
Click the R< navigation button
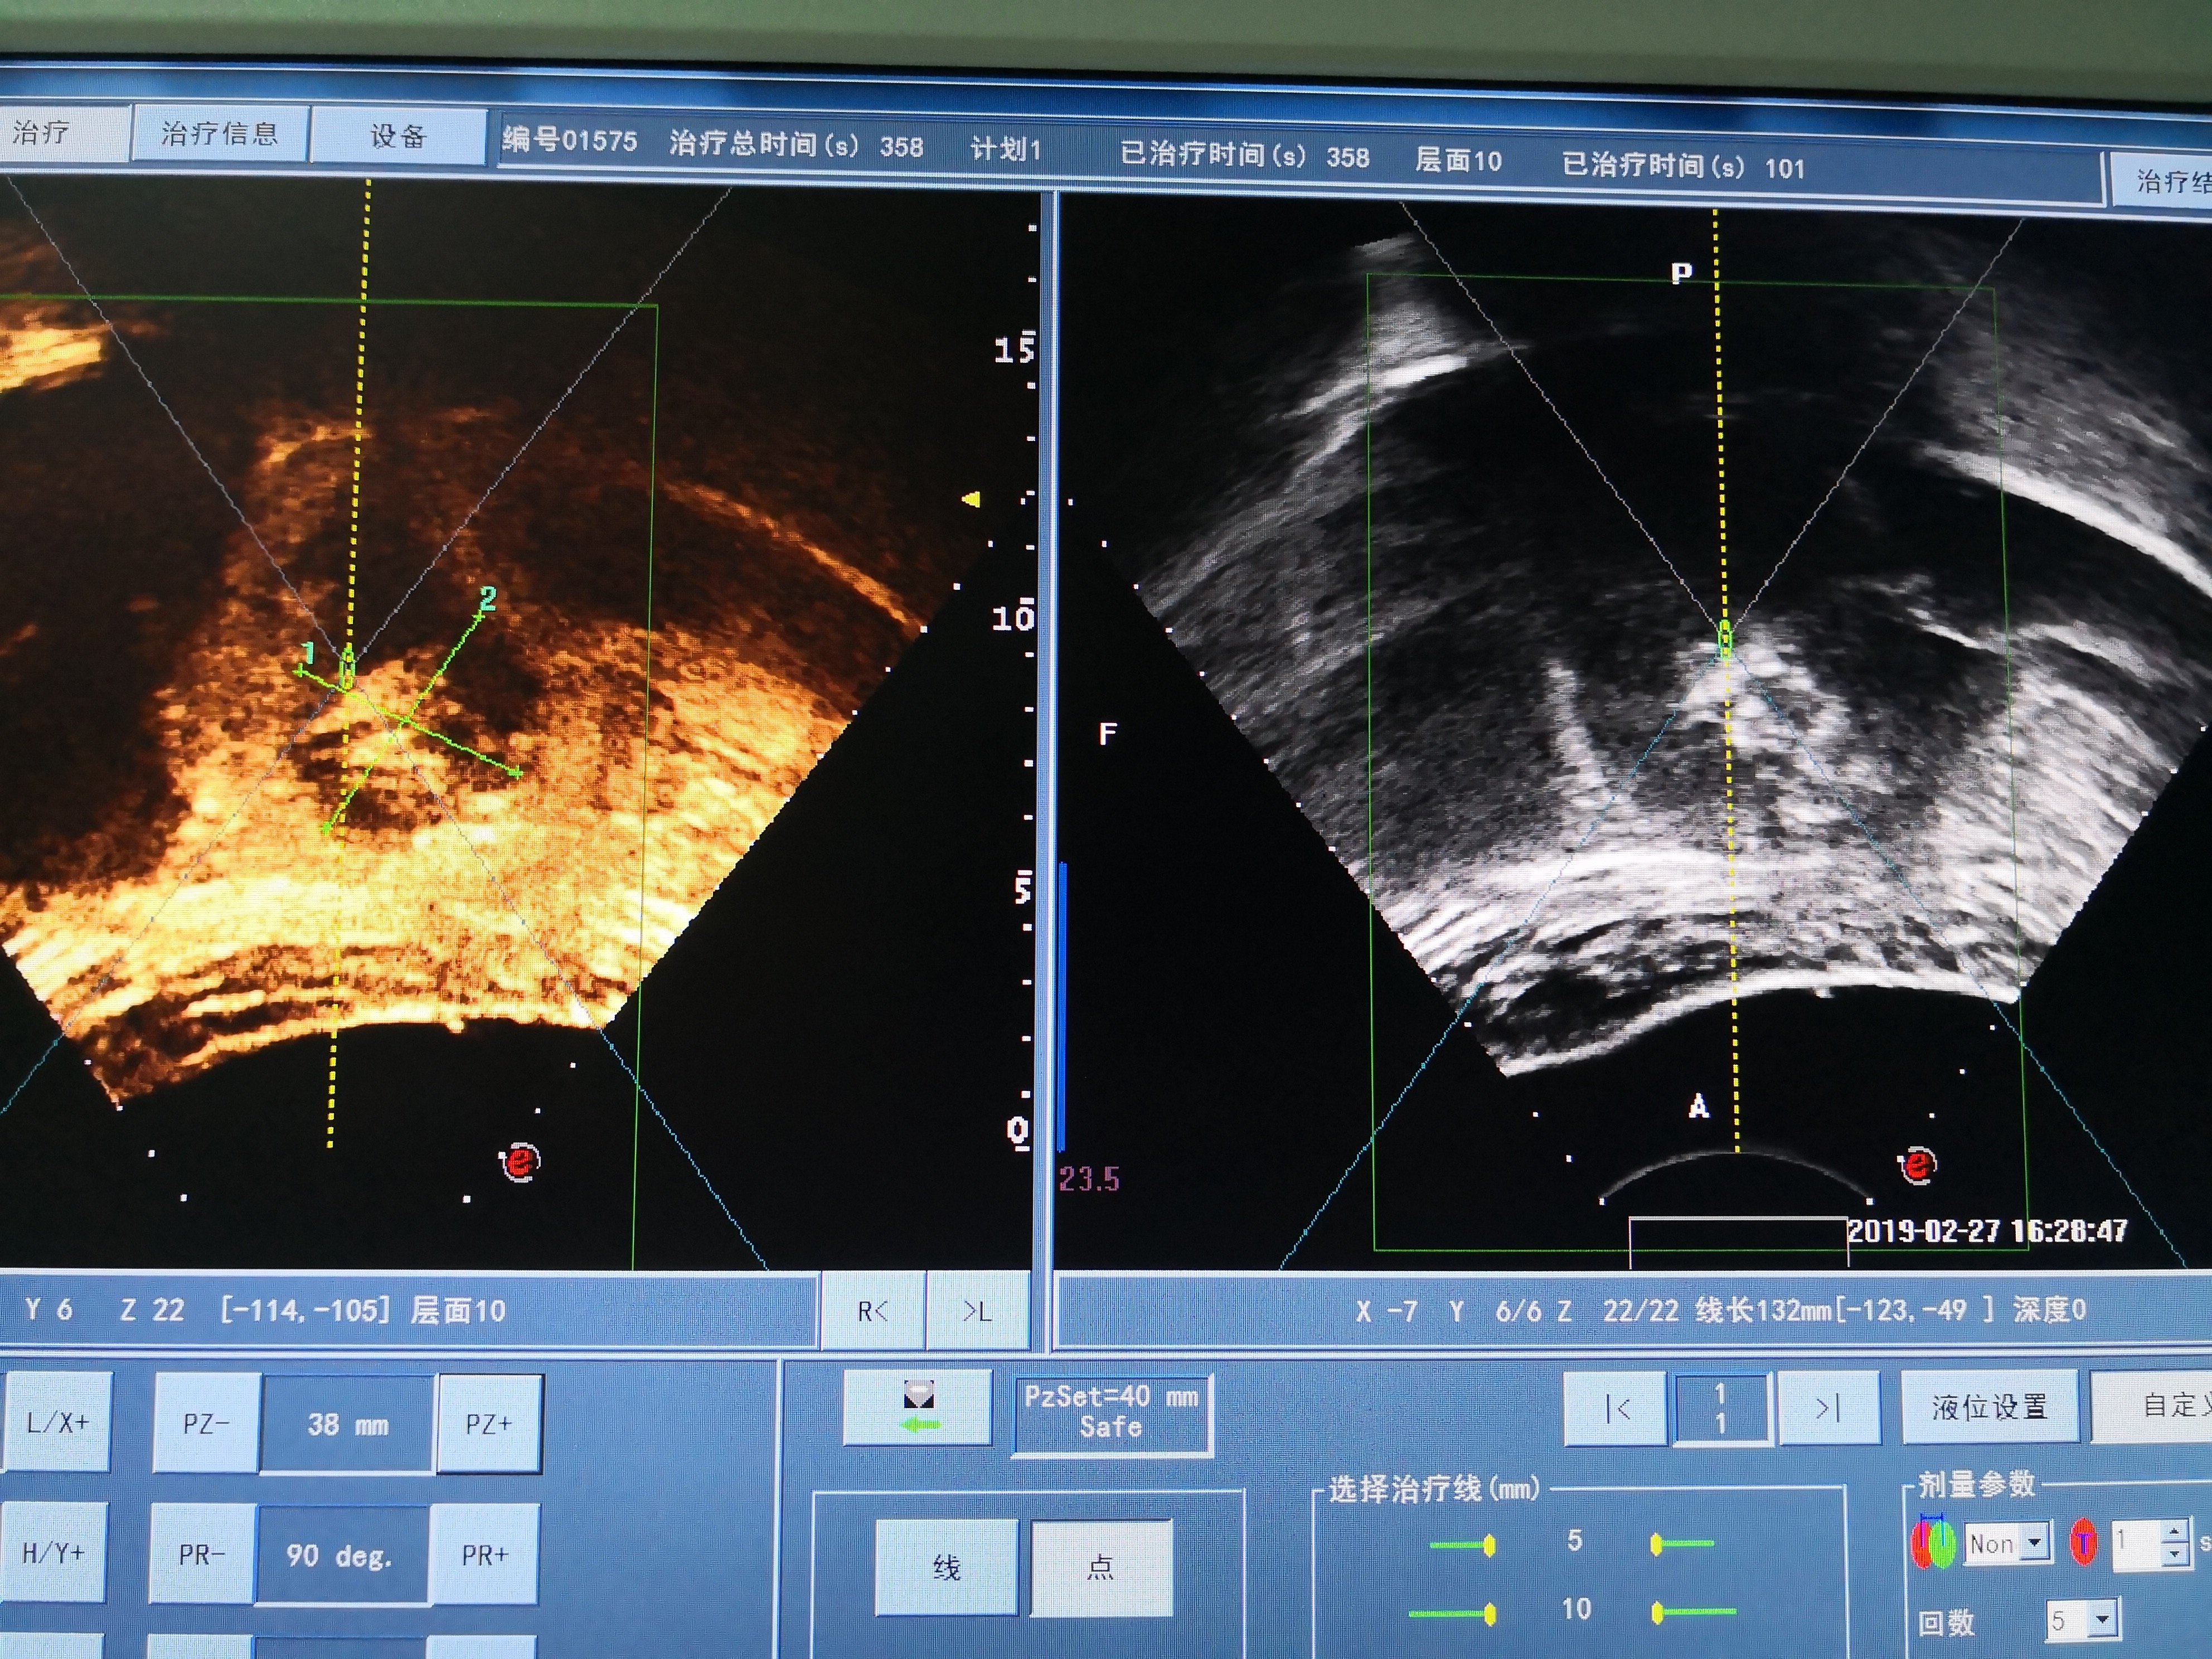872,1311
